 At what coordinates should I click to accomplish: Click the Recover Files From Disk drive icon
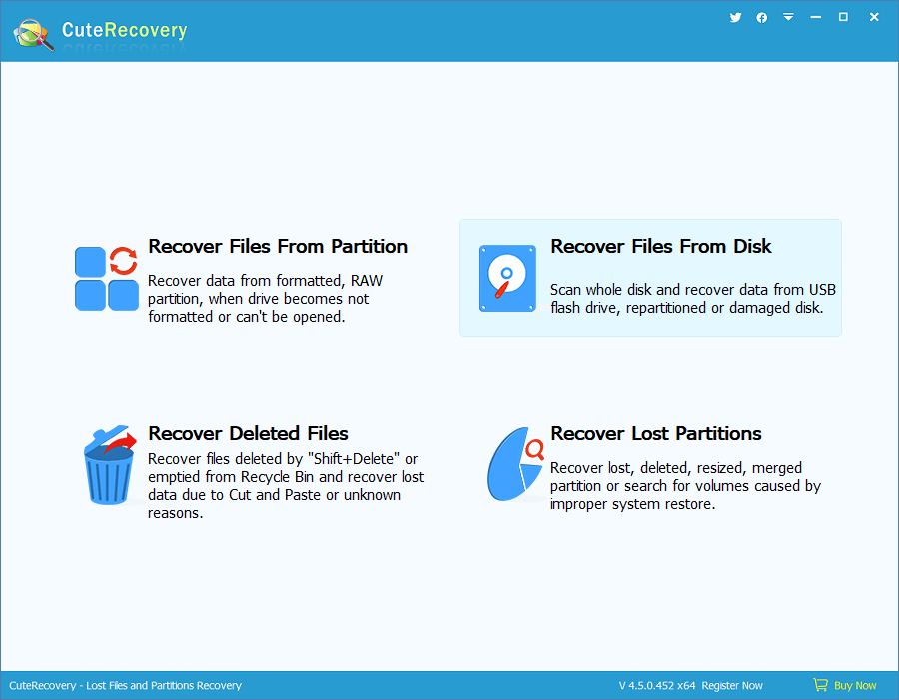[508, 278]
